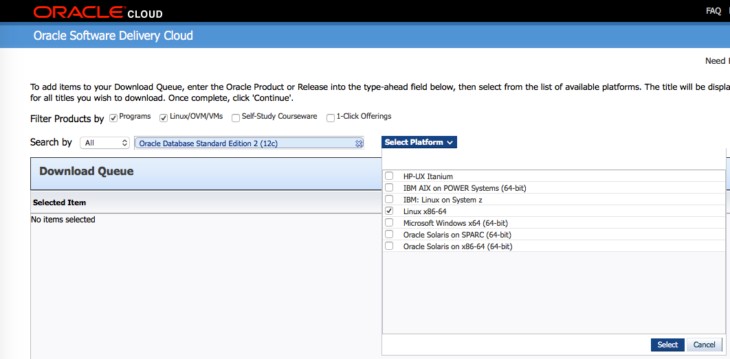Open the FAQ link

tap(714, 11)
